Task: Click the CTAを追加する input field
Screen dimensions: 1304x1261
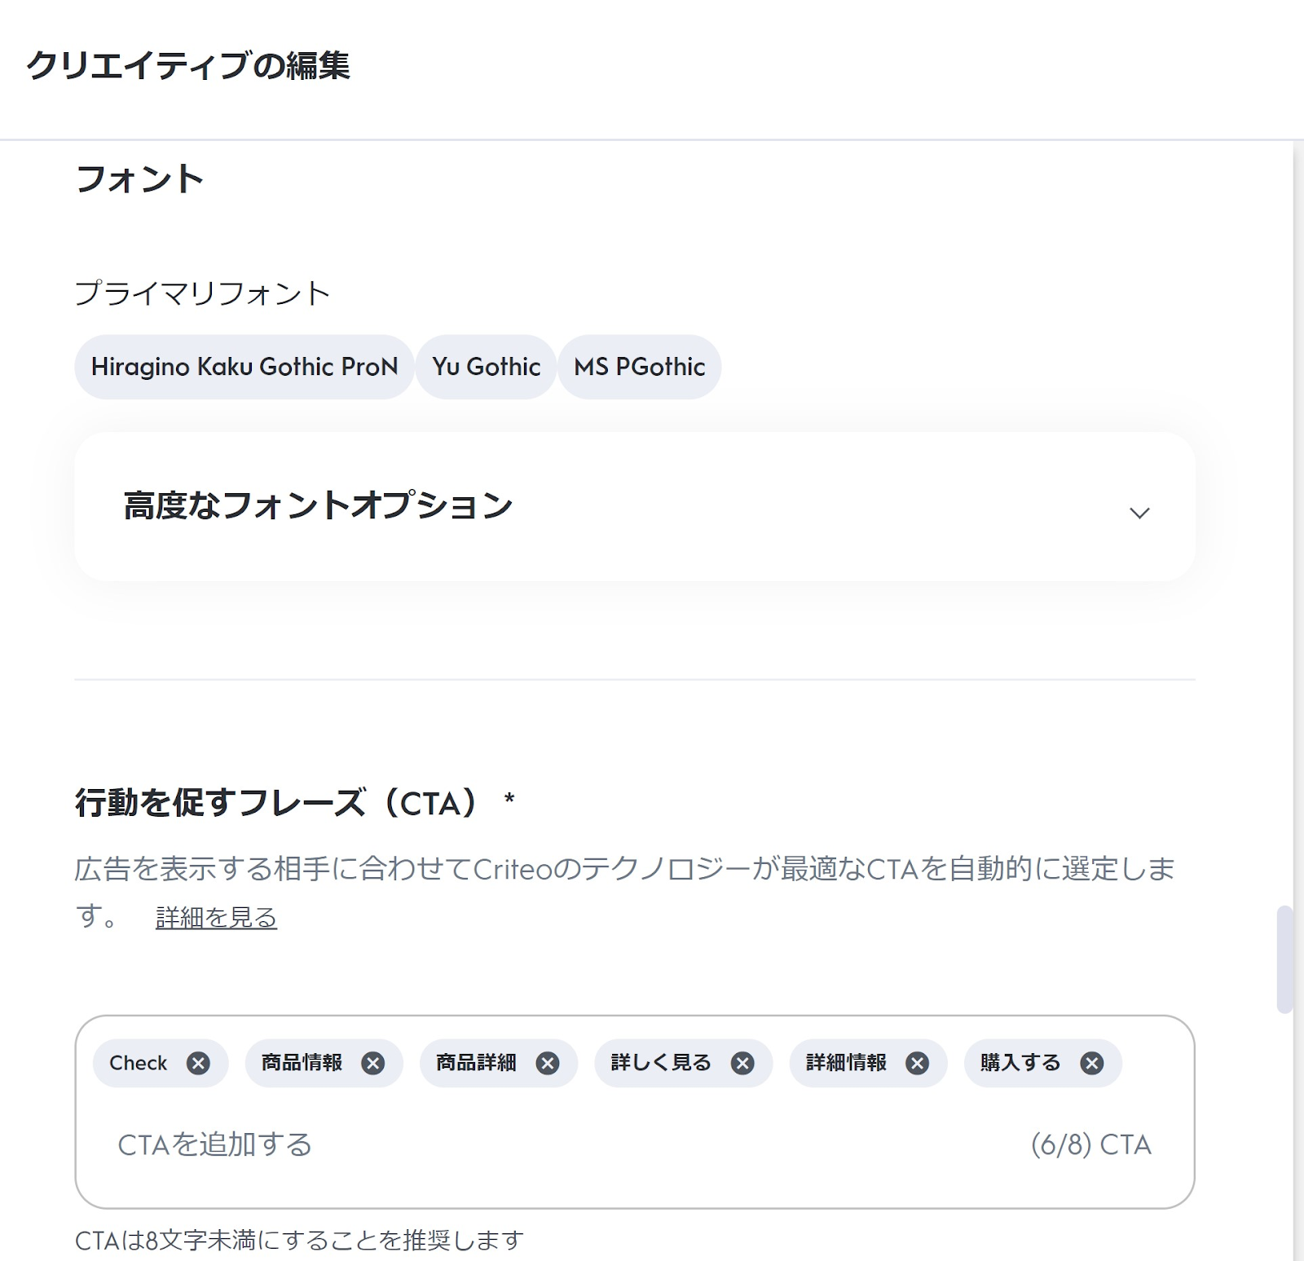Action: point(489,1144)
